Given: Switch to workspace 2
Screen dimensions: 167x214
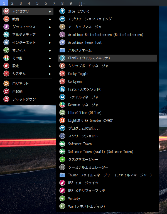Looking at the screenshot, I should 13,3.
